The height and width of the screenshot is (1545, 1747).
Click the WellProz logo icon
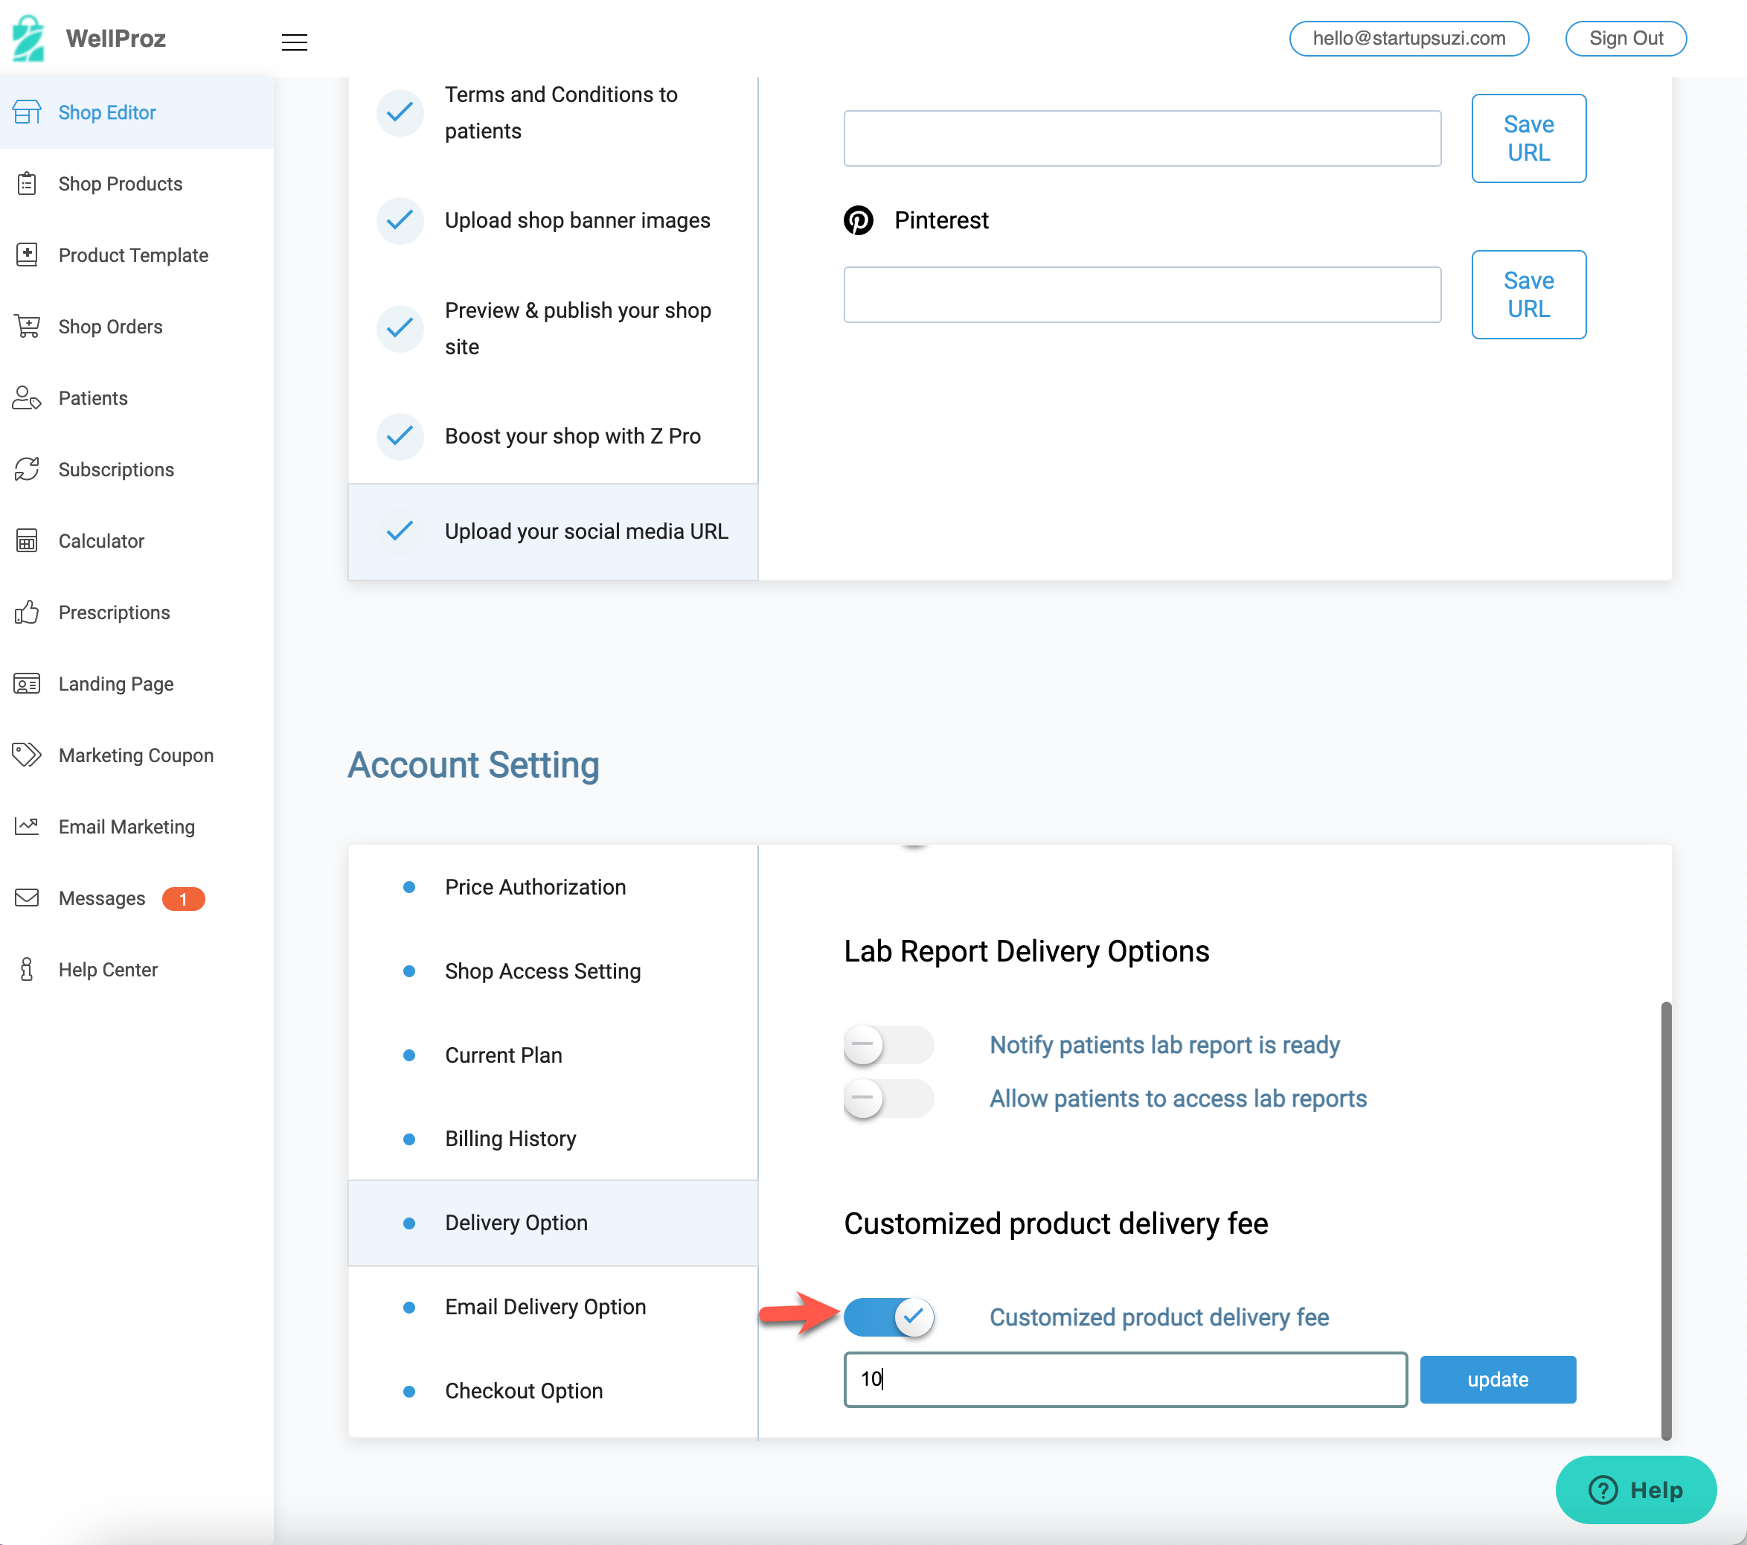pos(28,39)
